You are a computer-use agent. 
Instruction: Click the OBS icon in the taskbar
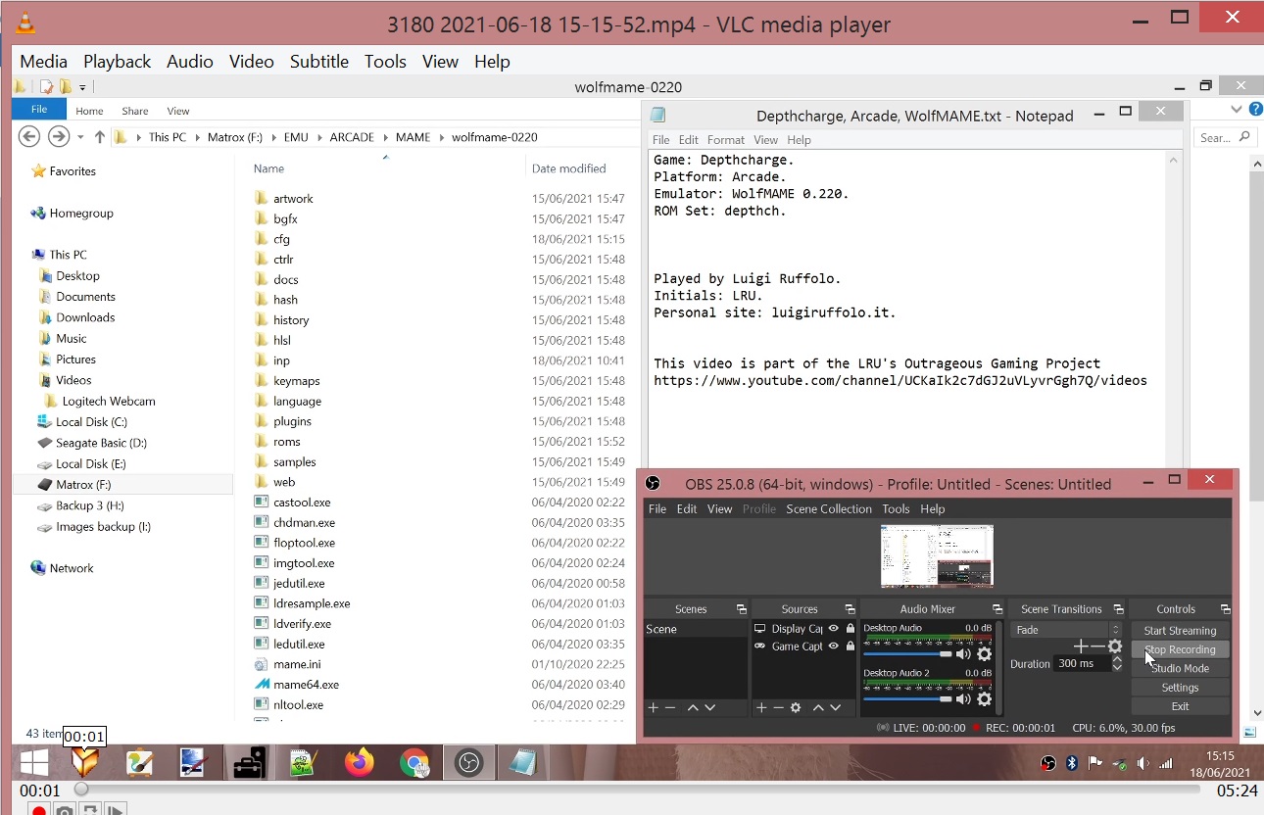tap(469, 762)
